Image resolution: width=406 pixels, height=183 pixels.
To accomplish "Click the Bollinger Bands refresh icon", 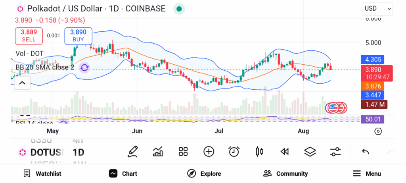I will click(x=84, y=67).
